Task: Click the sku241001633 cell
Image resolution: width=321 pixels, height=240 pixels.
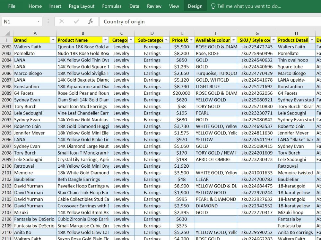Action: click(257, 173)
